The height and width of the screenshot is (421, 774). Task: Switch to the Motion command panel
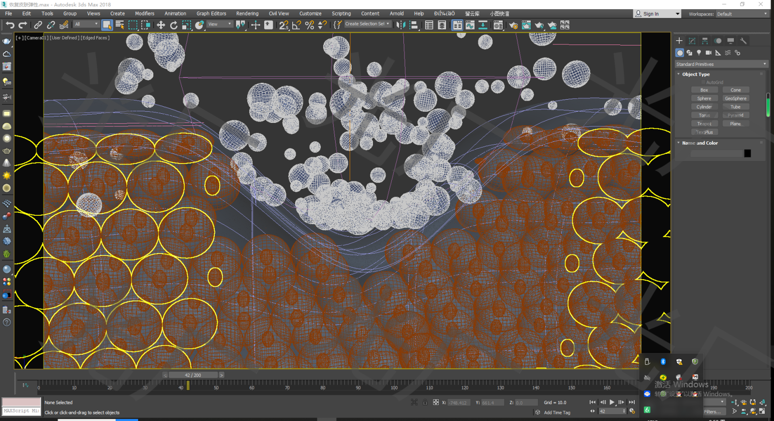tap(718, 41)
